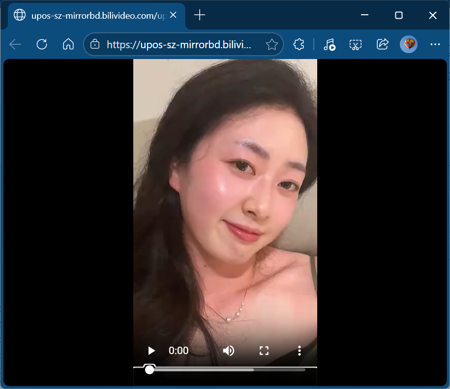Go to the browser home page
Image resolution: width=450 pixels, height=389 pixels.
(x=68, y=45)
